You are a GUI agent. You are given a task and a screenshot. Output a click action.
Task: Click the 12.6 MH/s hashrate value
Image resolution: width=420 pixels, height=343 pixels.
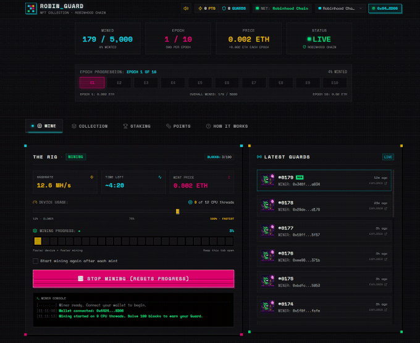pyautogui.click(x=54, y=185)
